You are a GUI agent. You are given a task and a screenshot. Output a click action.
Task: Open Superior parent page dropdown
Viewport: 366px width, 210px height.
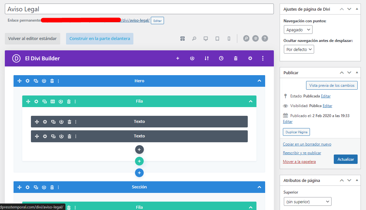308,202
